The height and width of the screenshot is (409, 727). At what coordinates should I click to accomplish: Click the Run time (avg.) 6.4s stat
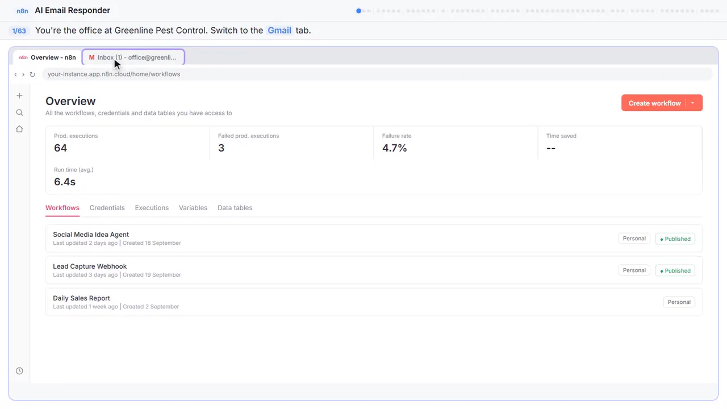pos(128,177)
